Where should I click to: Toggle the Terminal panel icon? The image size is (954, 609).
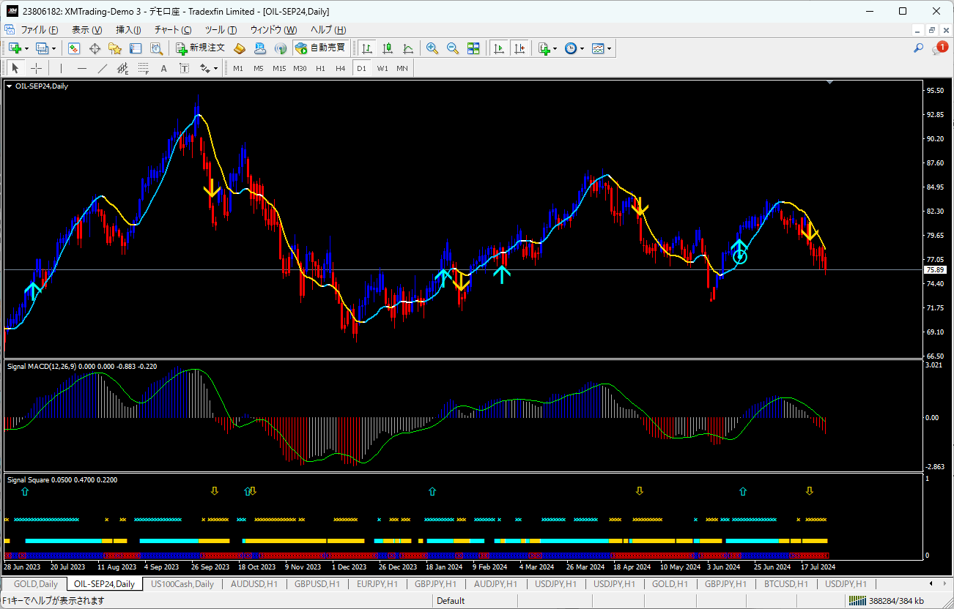pos(136,48)
